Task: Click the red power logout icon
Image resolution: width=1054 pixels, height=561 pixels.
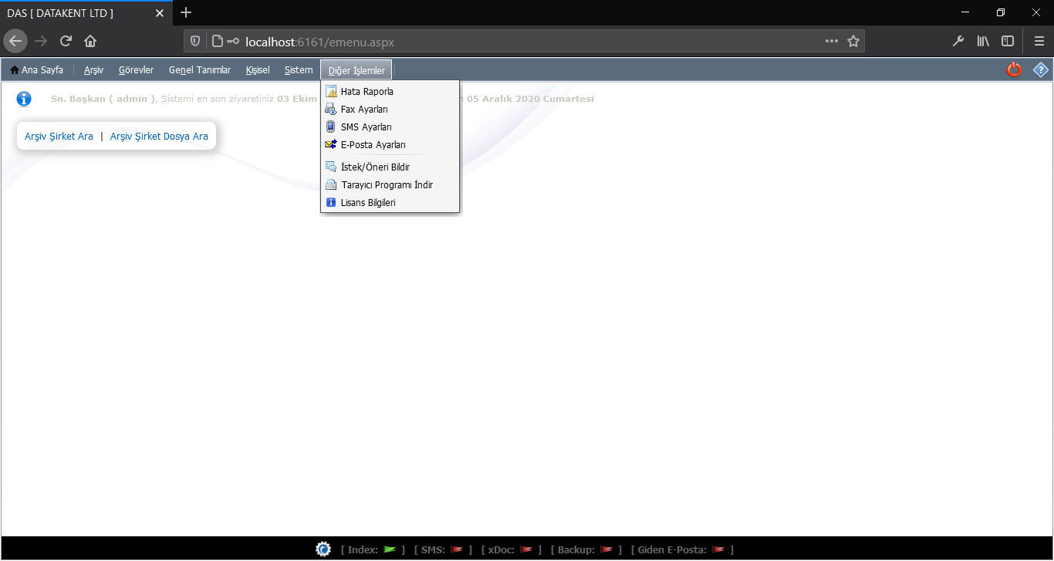Action: pyautogui.click(x=1014, y=70)
